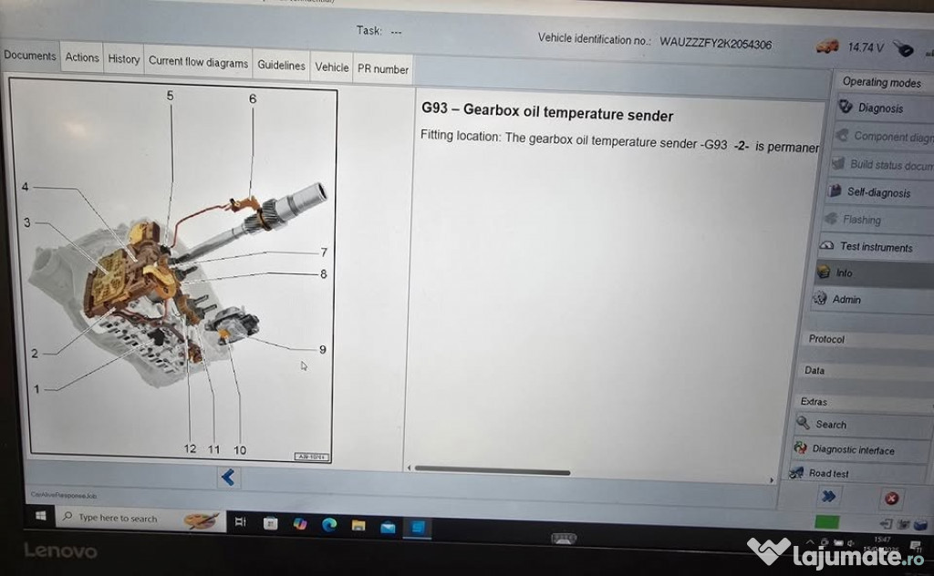Click the blue double-arrow forward button
This screenshot has width=934, height=576.
(x=828, y=496)
